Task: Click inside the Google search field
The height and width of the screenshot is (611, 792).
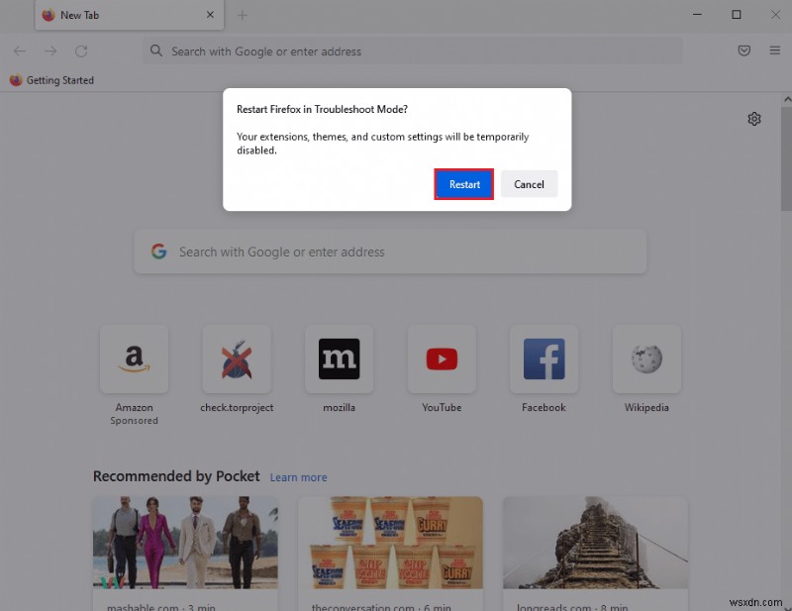Action: click(390, 252)
